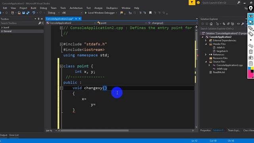Screen dimensions: 254x143
Task: Collapse the top comment block
Action: click(62, 28)
